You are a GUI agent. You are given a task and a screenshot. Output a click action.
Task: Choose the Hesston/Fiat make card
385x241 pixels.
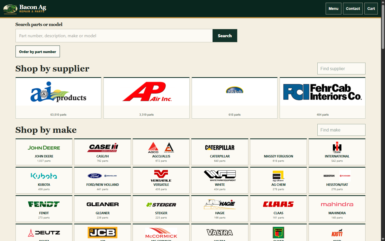pos(337,180)
